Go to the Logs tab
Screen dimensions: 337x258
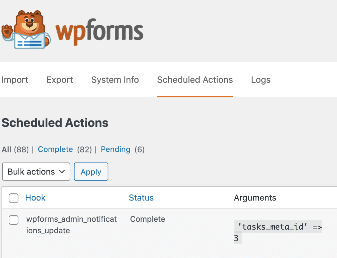coord(261,80)
